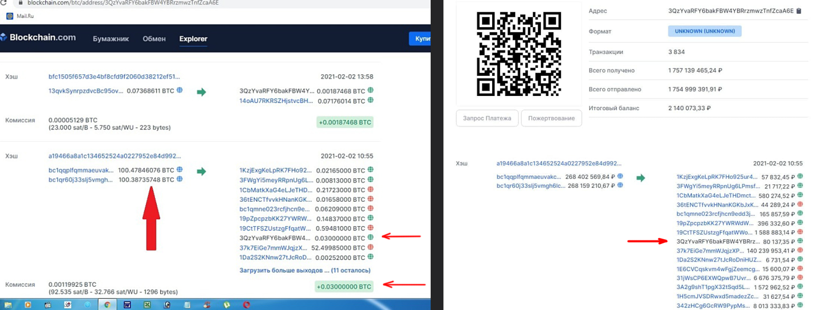The image size is (813, 310).
Task: Click the globe icon beside 268 402 569,84 ₽
Action: pyautogui.click(x=620, y=176)
